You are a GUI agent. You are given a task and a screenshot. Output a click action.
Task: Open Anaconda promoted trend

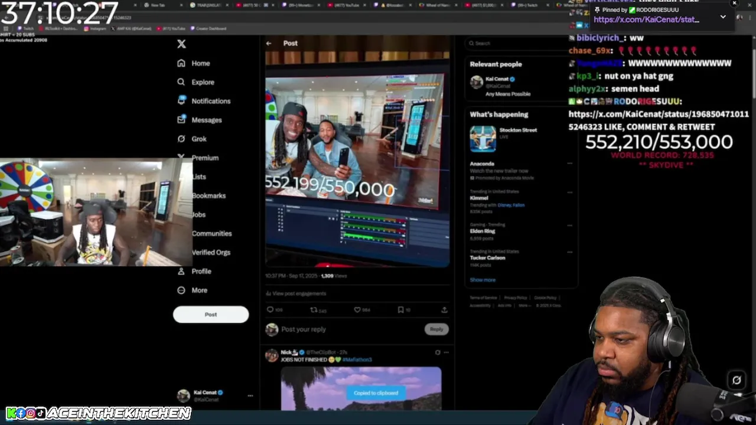pyautogui.click(x=482, y=164)
